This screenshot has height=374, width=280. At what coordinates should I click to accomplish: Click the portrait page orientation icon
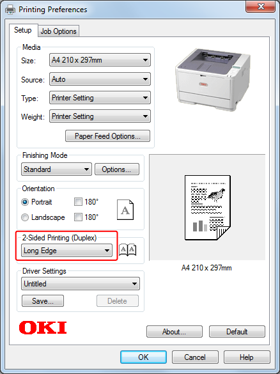click(x=125, y=210)
